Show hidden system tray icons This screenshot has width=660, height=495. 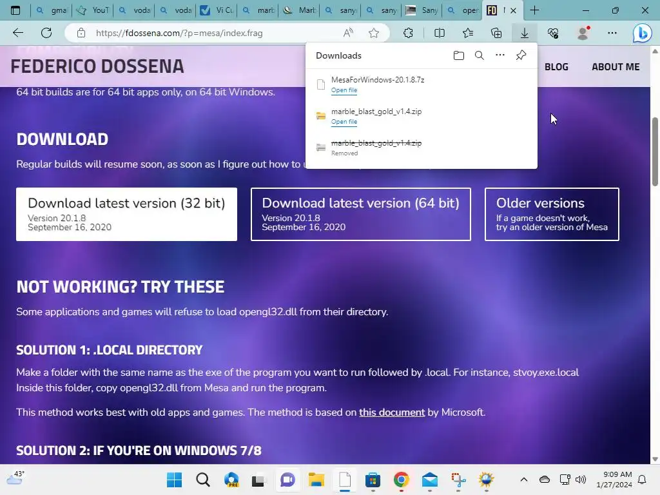click(524, 480)
